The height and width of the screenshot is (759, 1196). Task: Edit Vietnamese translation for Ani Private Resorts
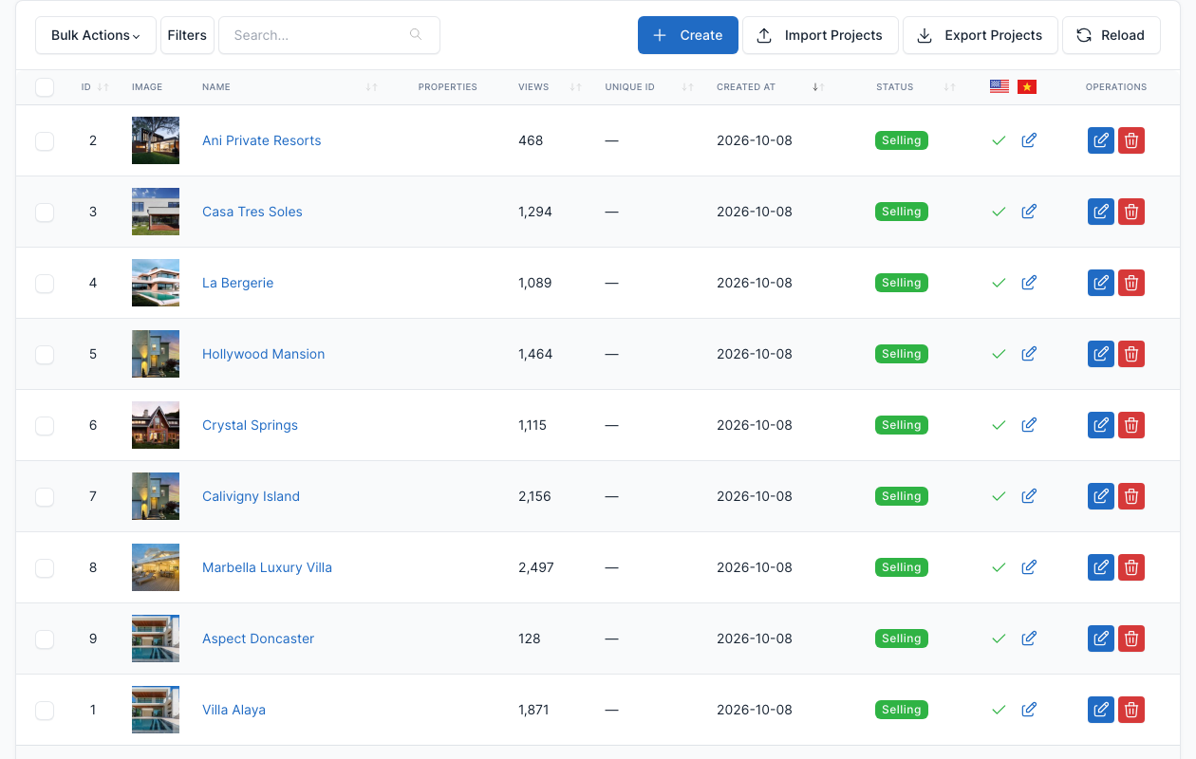[1029, 140]
